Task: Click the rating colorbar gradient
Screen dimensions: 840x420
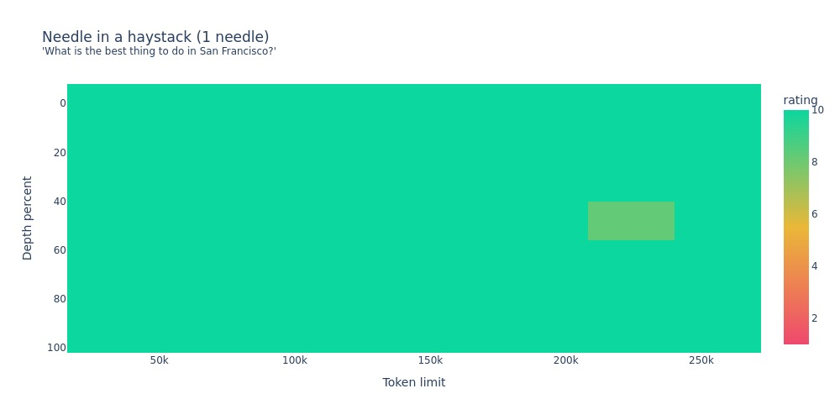Action: [x=795, y=227]
